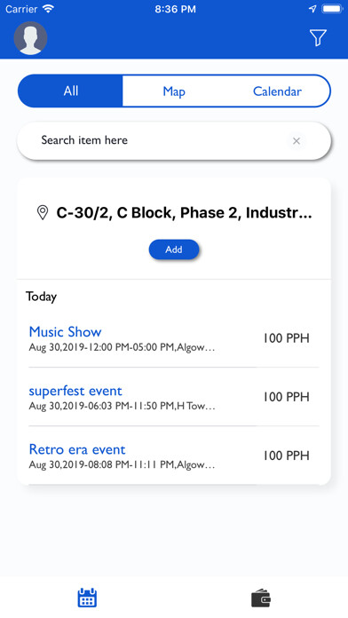The height and width of the screenshot is (618, 348).
Task: Tap the battery status icon
Action: coord(332,9)
